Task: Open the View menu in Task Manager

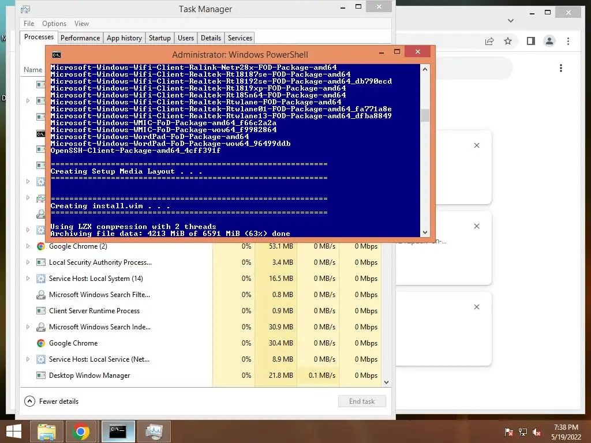Action: click(81, 23)
